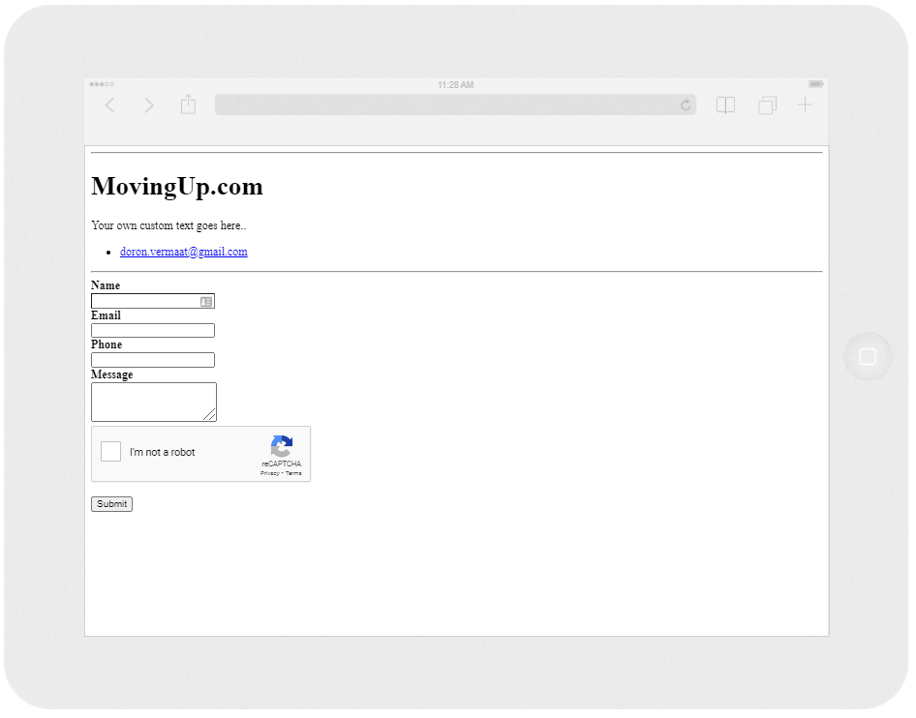This screenshot has width=916, height=718.
Task: Click inside the Email input field
Action: click(x=152, y=330)
